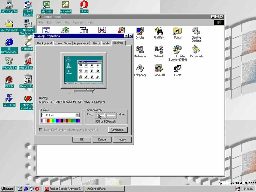Switch to the Effects tab
This screenshot has height=192, width=256.
click(96, 43)
